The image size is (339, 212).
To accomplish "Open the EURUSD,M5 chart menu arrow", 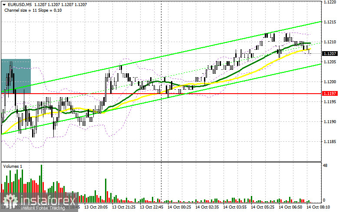I will point(4,4).
